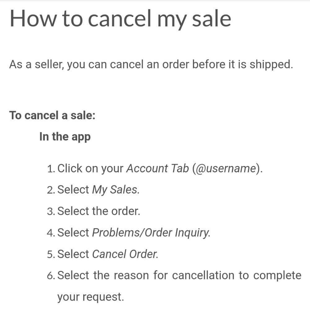This screenshot has width=310, height=309.
Task: Click the word "seller" in the intro
Action: (44, 64)
